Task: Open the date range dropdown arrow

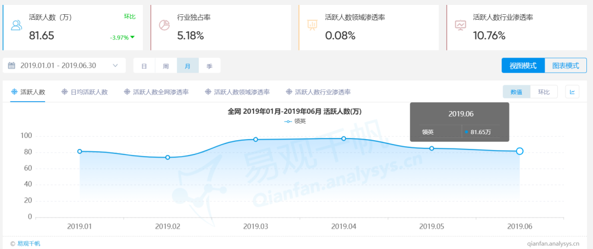Action: pyautogui.click(x=115, y=66)
